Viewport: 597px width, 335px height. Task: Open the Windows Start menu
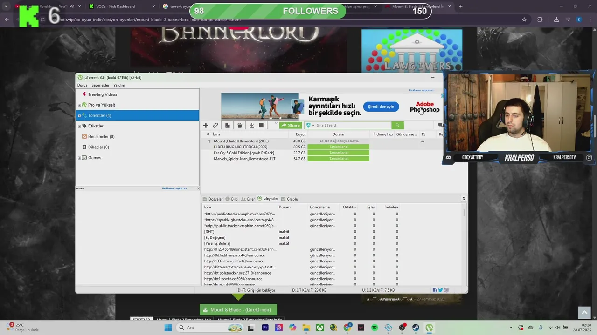tap(168, 328)
